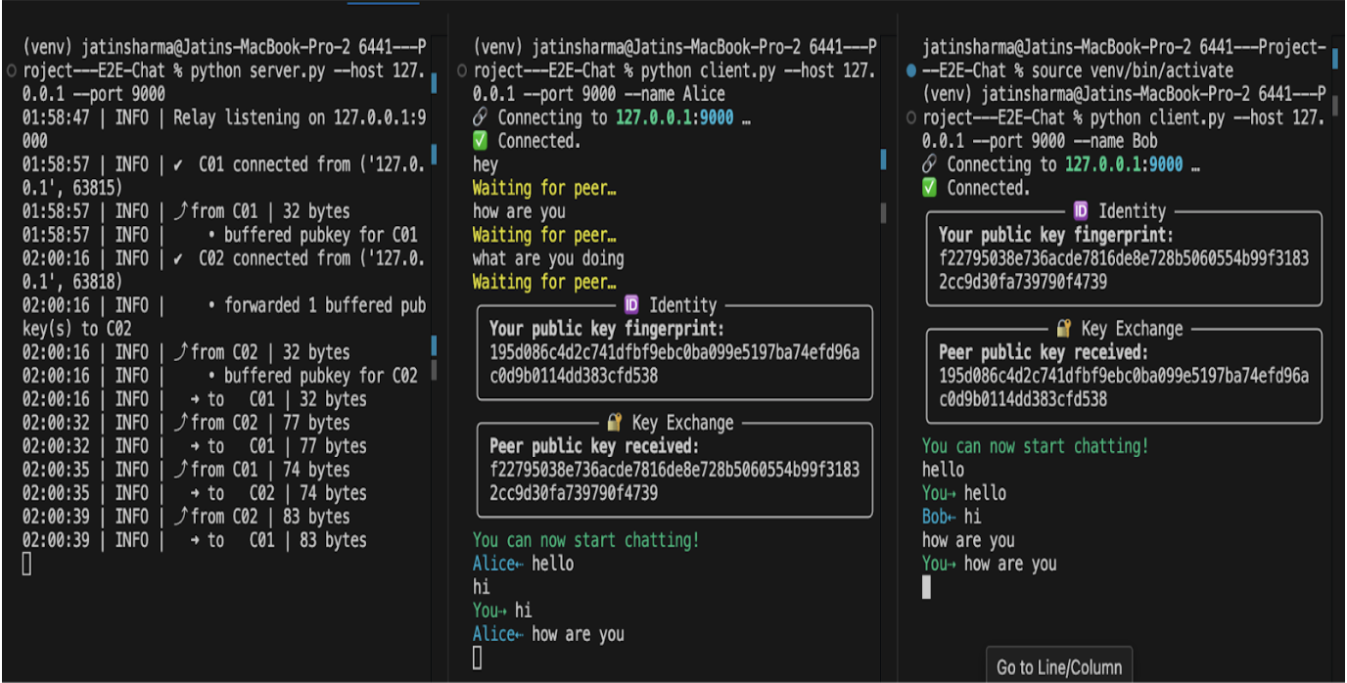Click the 'You→ how are you' message
1347x683 pixels.
[990, 564]
